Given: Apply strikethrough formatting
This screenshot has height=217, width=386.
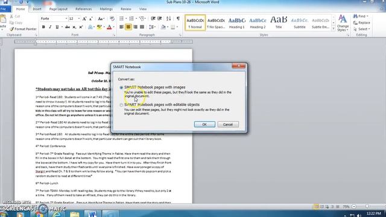Looking at the screenshot, I should [67, 27].
